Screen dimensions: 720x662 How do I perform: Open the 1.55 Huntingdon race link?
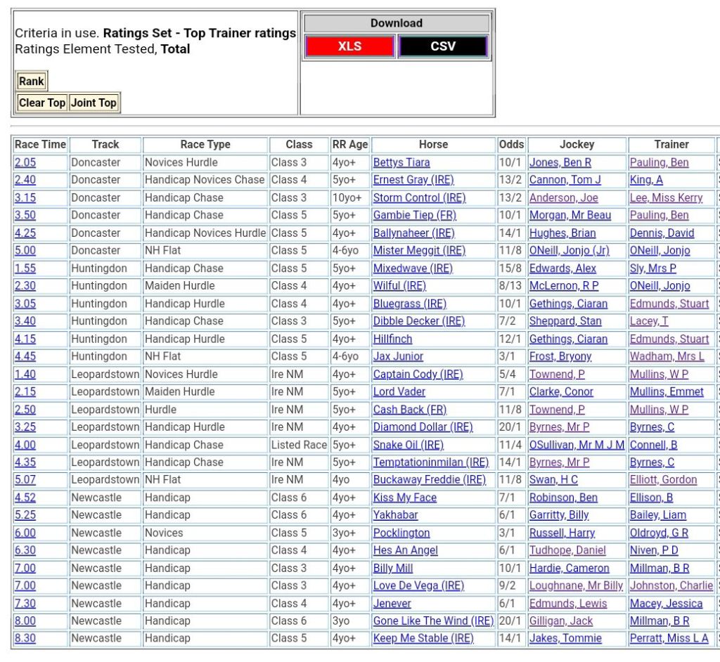25,268
